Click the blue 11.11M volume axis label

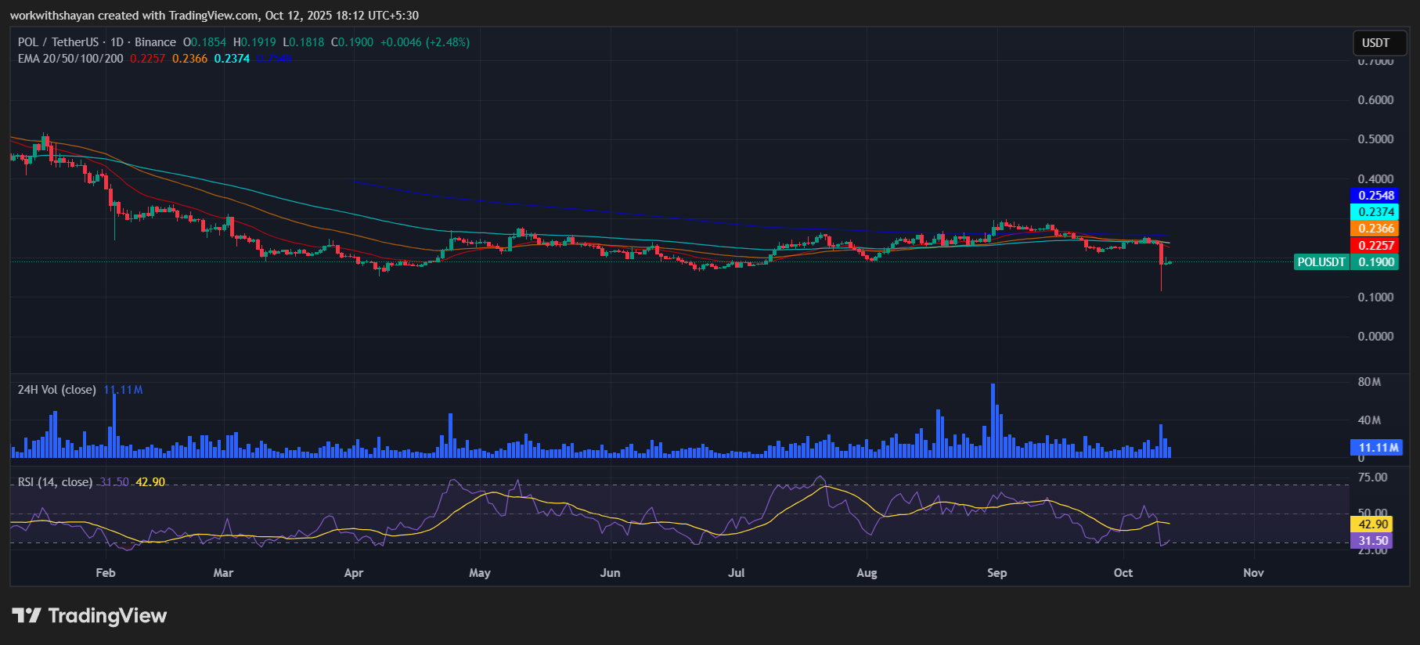coord(1377,448)
